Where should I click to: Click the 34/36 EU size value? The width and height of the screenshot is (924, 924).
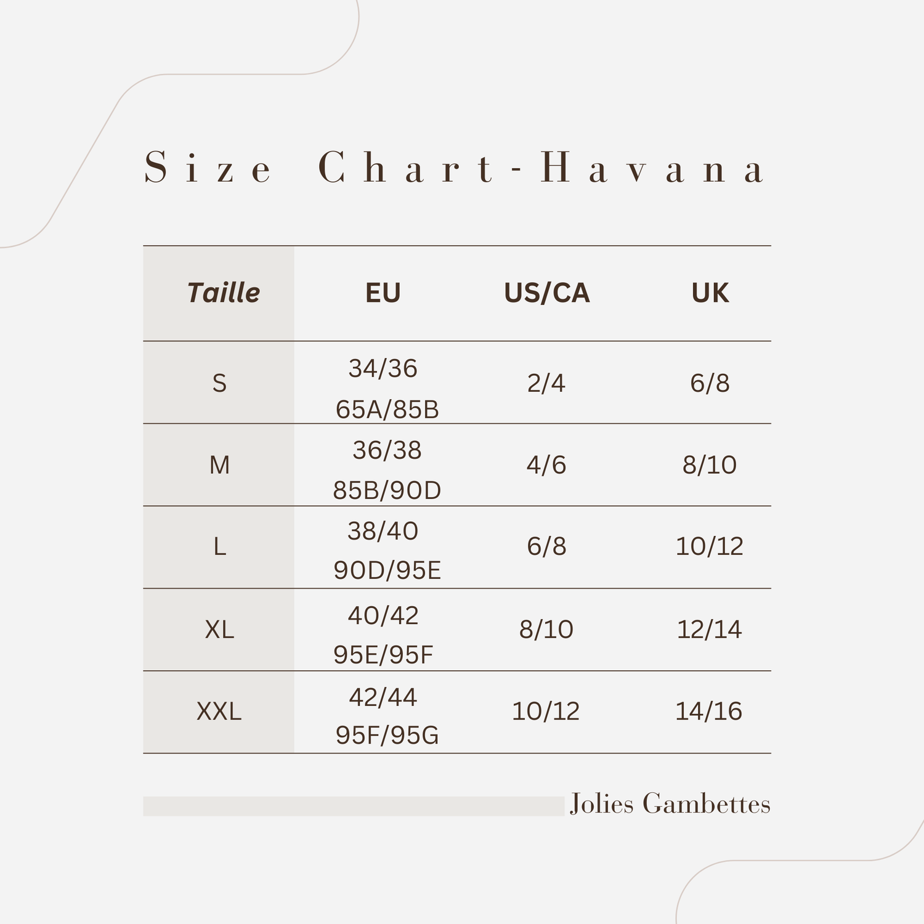pyautogui.click(x=383, y=368)
